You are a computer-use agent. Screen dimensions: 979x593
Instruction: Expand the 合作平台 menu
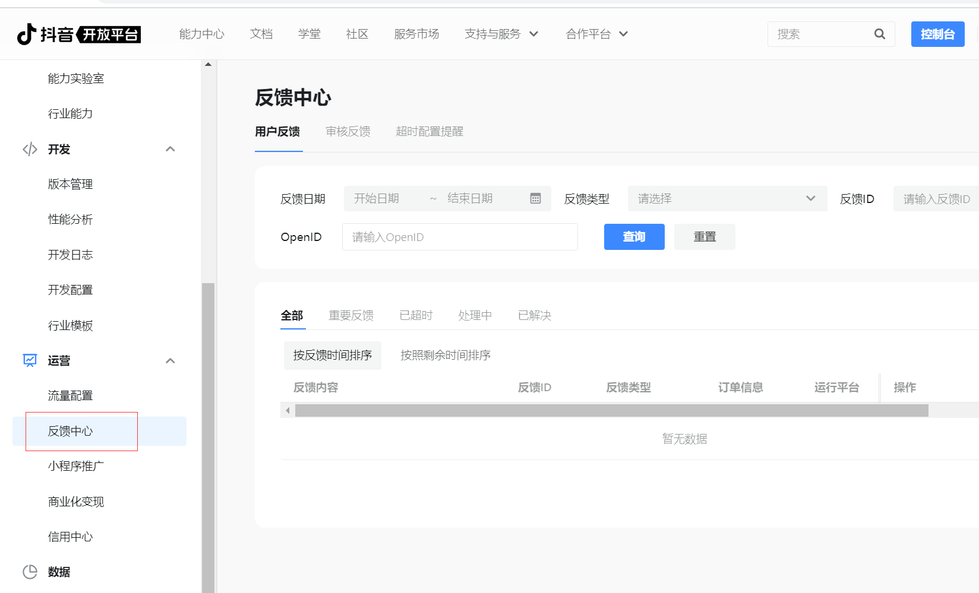click(596, 34)
